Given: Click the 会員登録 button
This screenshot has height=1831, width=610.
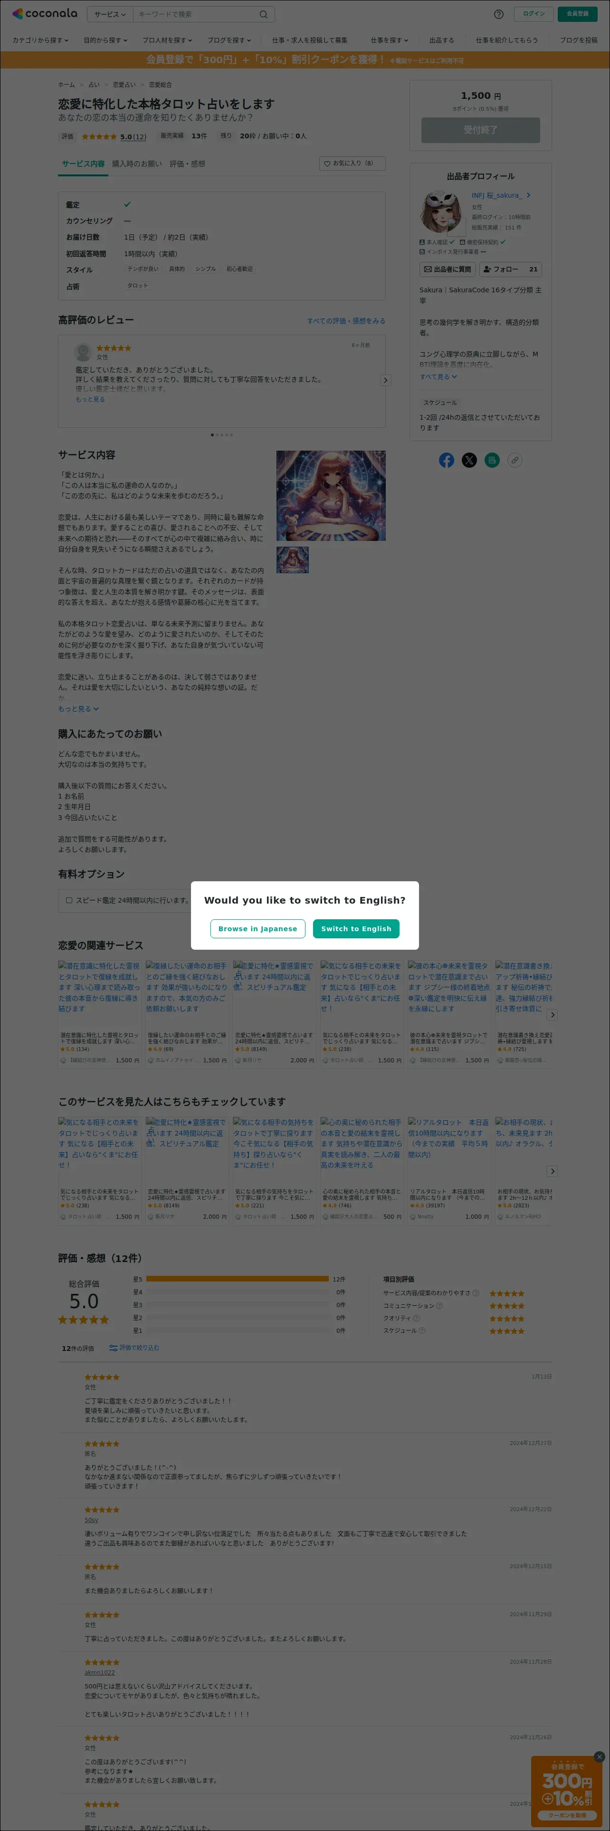Looking at the screenshot, I should [577, 13].
